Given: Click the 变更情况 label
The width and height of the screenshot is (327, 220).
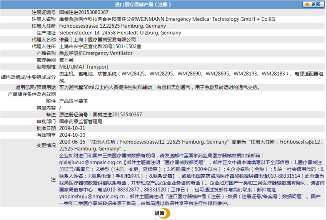Looking at the screenshot, I should tap(46, 145).
